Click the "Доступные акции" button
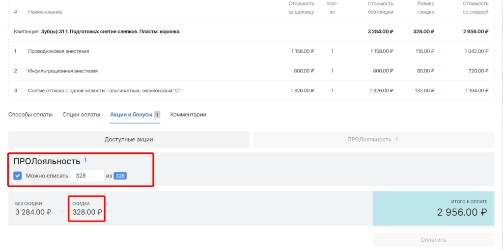 point(129,139)
